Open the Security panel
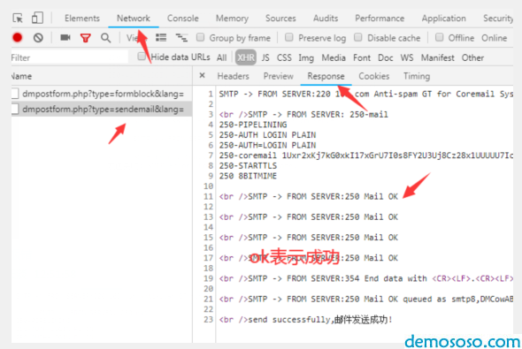This screenshot has height=349, width=522. (498, 19)
